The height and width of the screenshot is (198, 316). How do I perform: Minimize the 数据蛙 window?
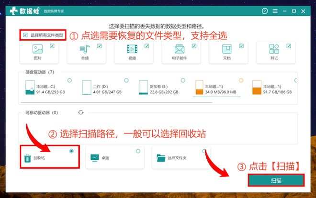284,11
